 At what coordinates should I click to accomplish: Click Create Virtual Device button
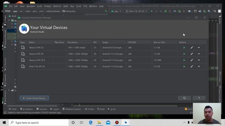click(34, 98)
